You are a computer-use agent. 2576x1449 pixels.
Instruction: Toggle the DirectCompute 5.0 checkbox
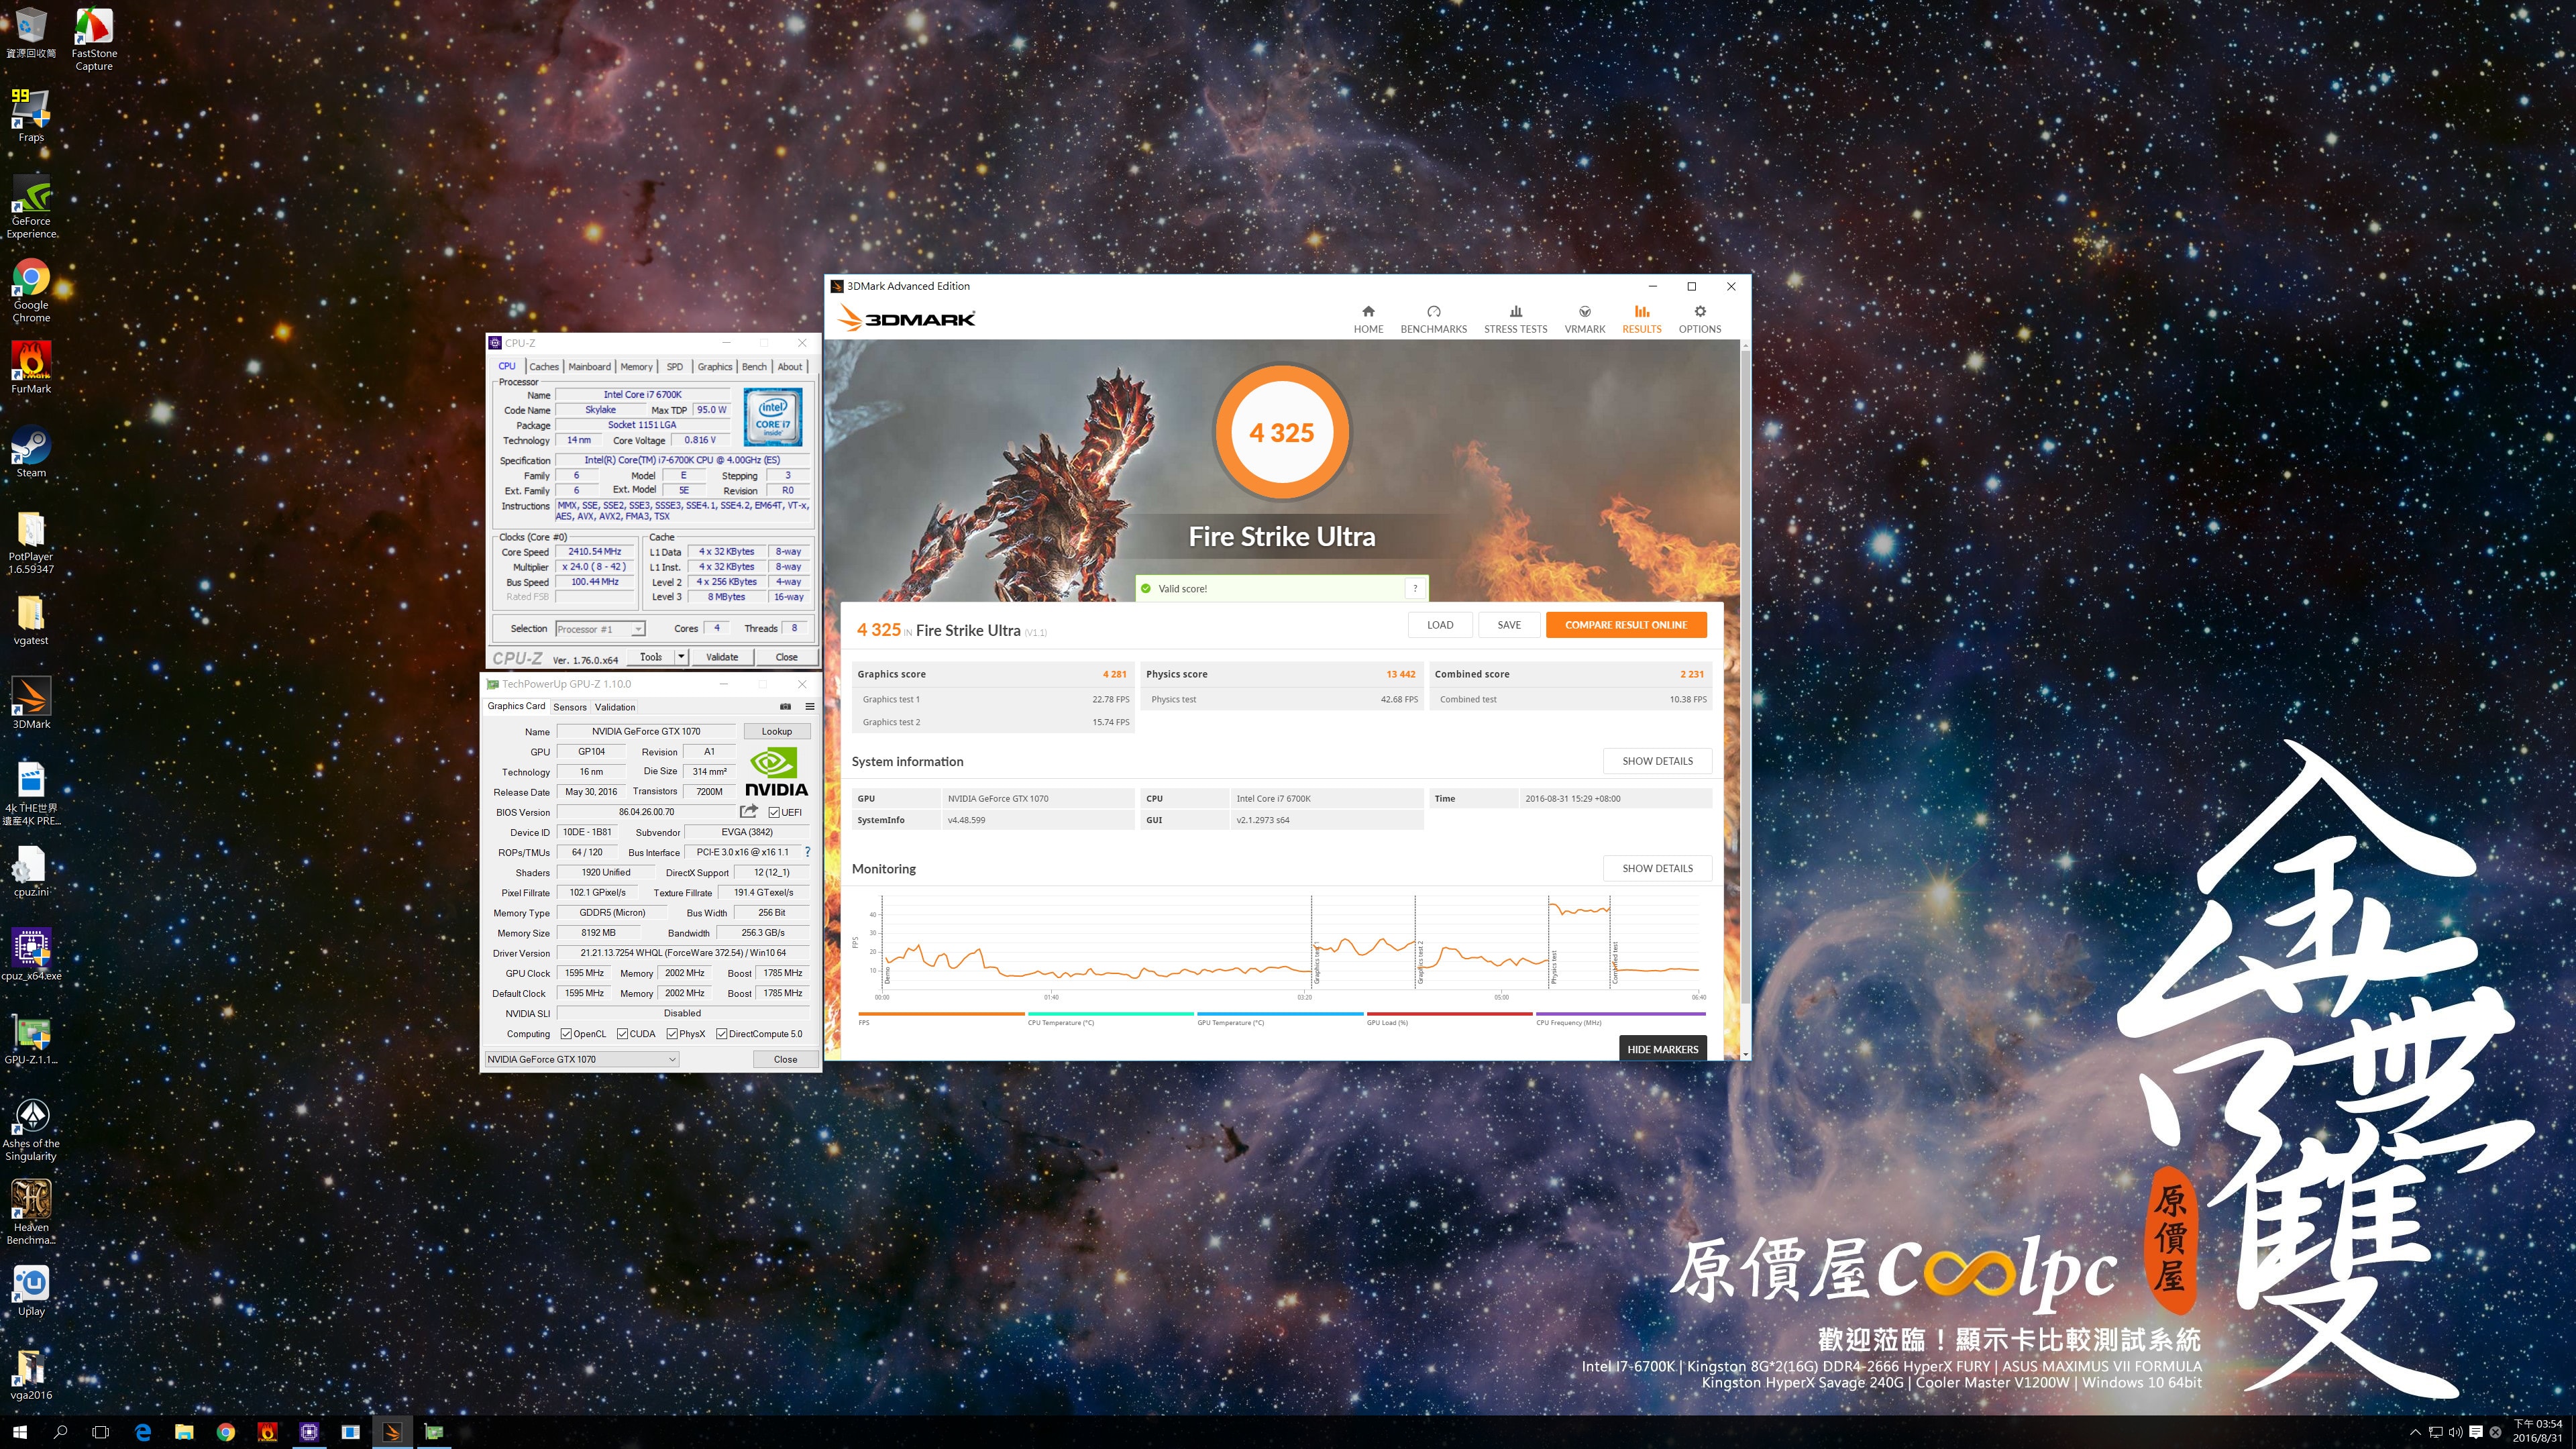pos(721,1034)
